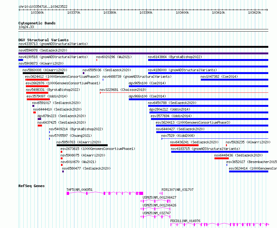Click red bar under esv3624412
Image resolution: width=277 pixels, height=228 pixels.
(37, 80)
